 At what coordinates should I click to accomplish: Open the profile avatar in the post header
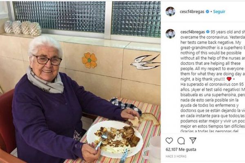tap(170, 11)
